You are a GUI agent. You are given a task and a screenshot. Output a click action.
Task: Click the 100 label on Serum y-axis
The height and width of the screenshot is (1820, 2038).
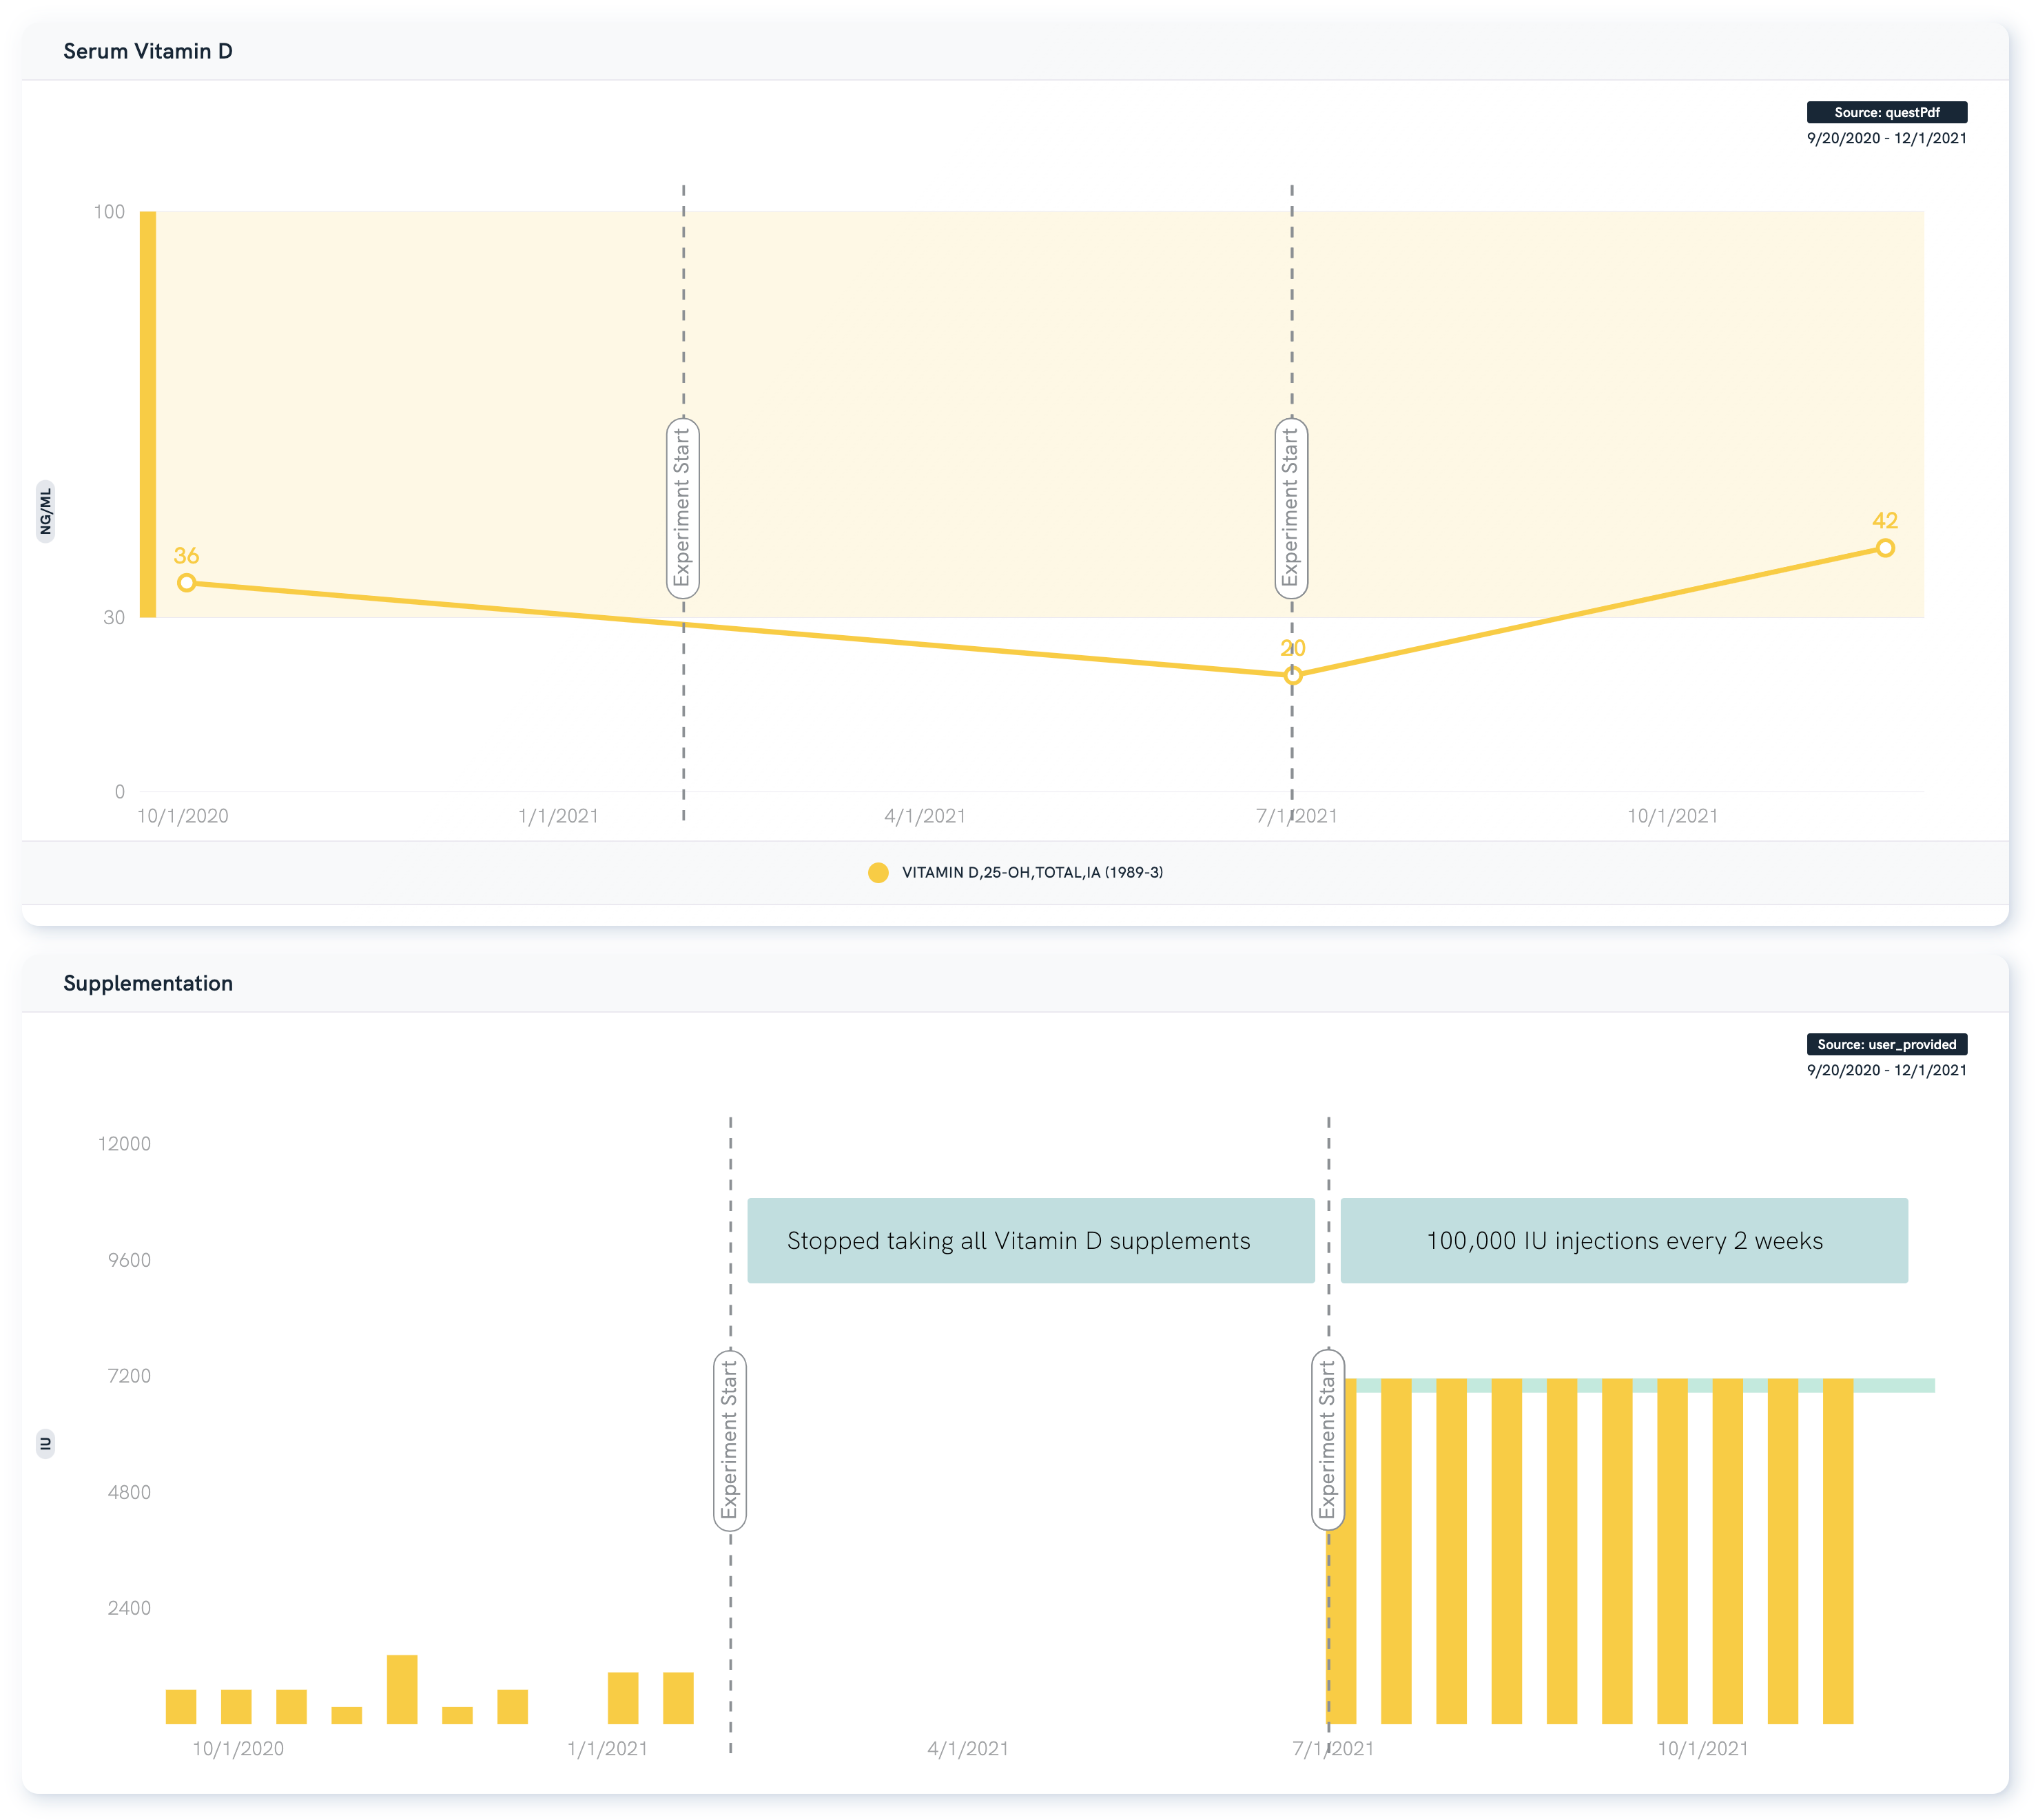point(109,211)
